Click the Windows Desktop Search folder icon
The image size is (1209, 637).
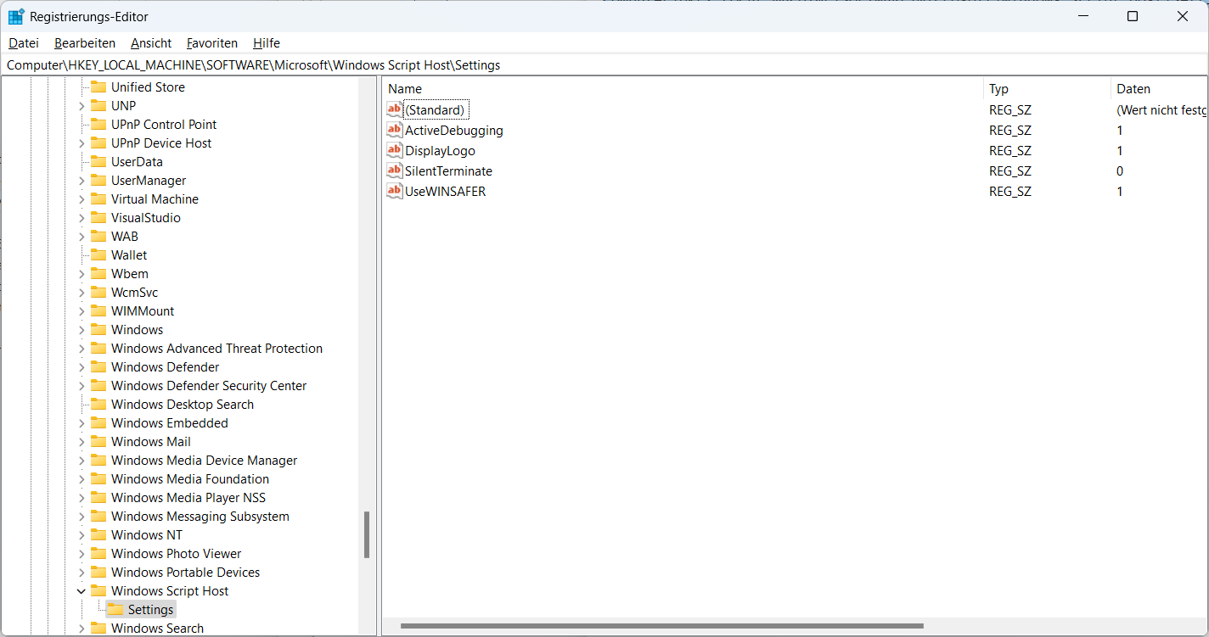[x=98, y=405]
